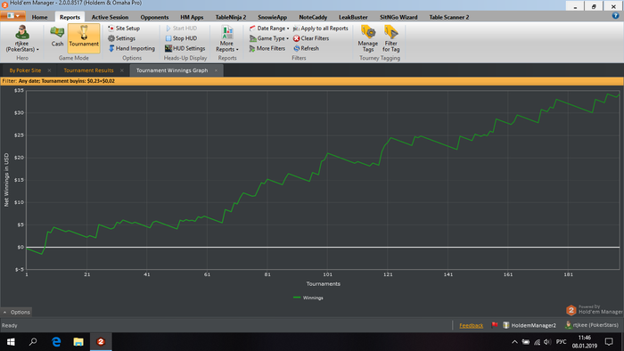Image resolution: width=624 pixels, height=351 pixels.
Task: Click the rtjkee (PokerStars) status bar item
Action: [592, 325]
